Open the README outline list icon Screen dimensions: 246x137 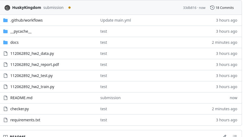tap(235, 136)
